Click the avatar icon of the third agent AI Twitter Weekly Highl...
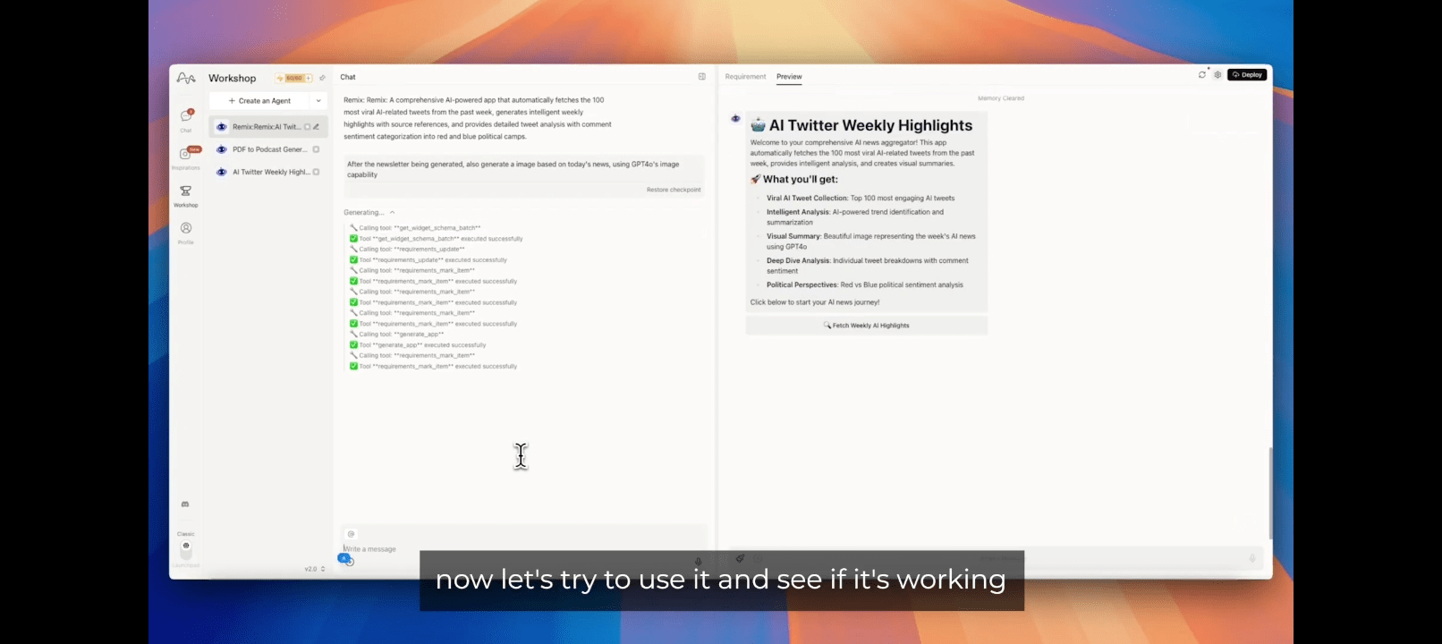Screen dimensions: 1442x644 click(222, 172)
